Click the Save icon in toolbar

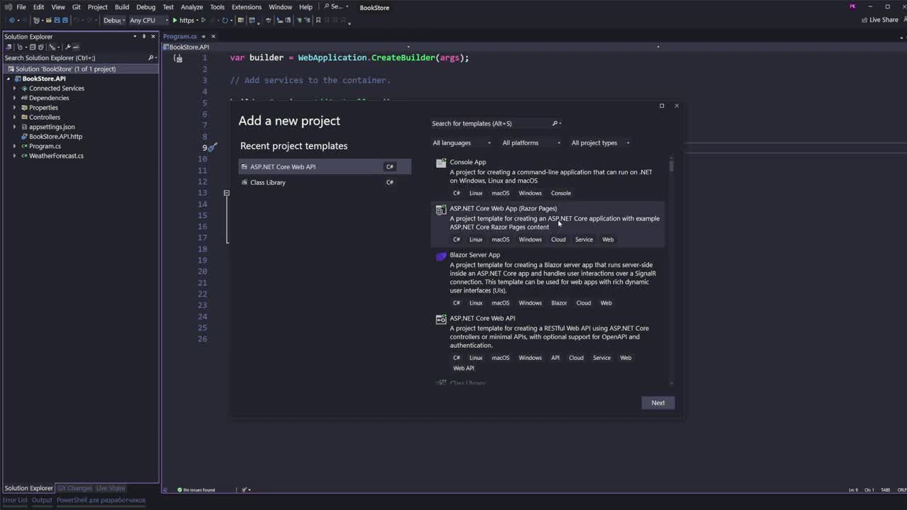point(57,20)
